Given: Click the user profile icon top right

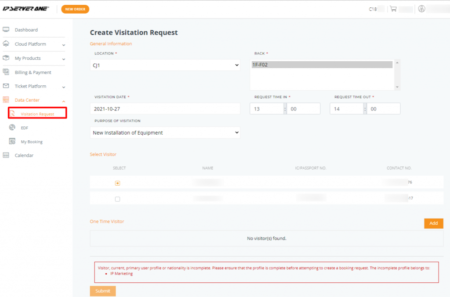Looking at the screenshot, I should tap(421, 9).
